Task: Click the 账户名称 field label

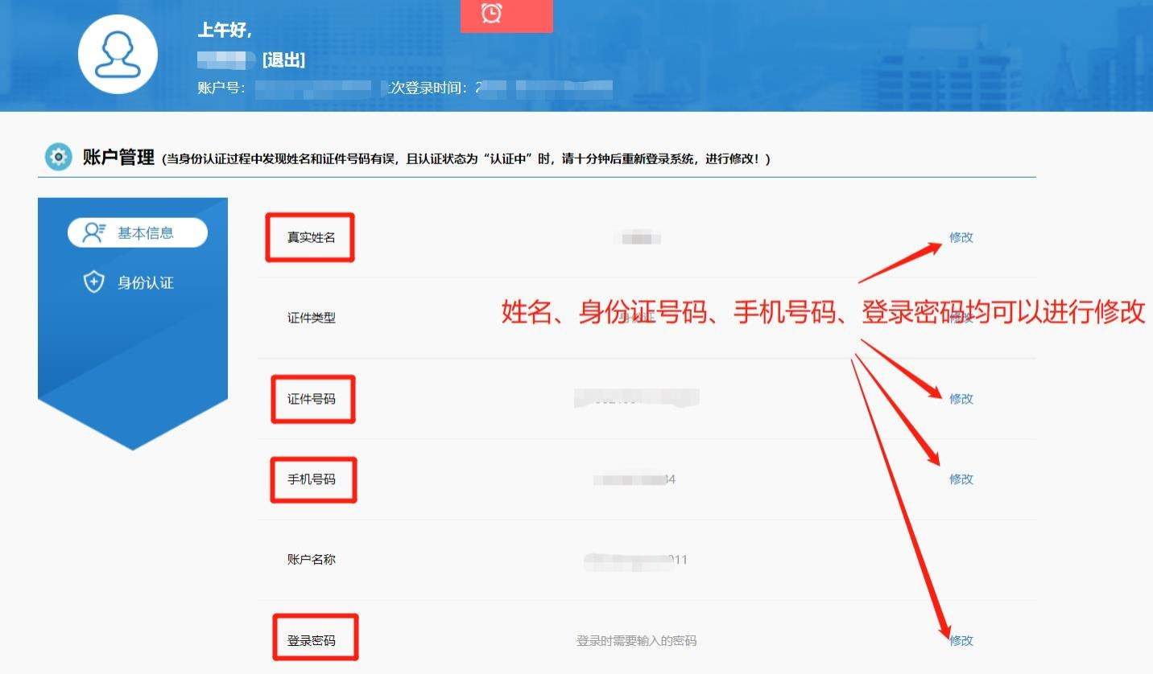Action: point(311,560)
